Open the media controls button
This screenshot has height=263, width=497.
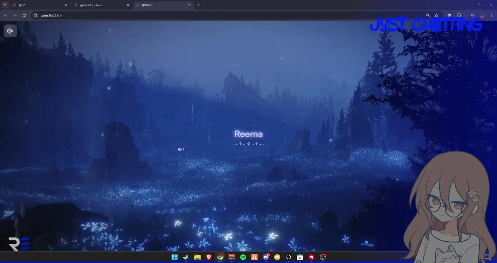(x=473, y=15)
